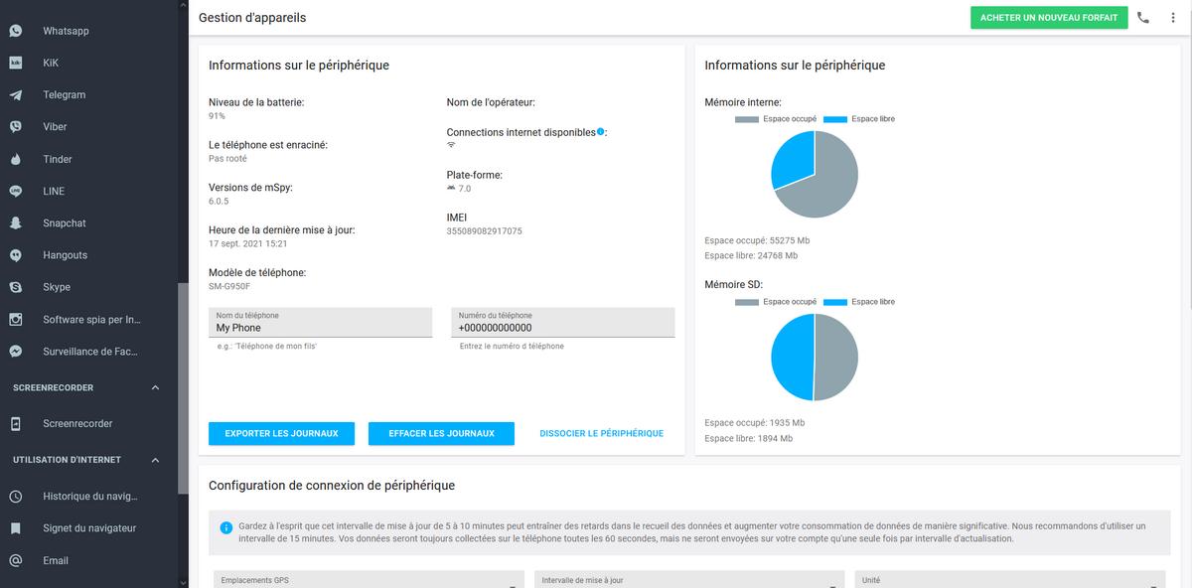Open Historique du navigateur entry

point(88,497)
